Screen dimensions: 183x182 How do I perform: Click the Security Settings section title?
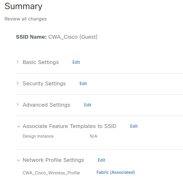click(x=44, y=84)
